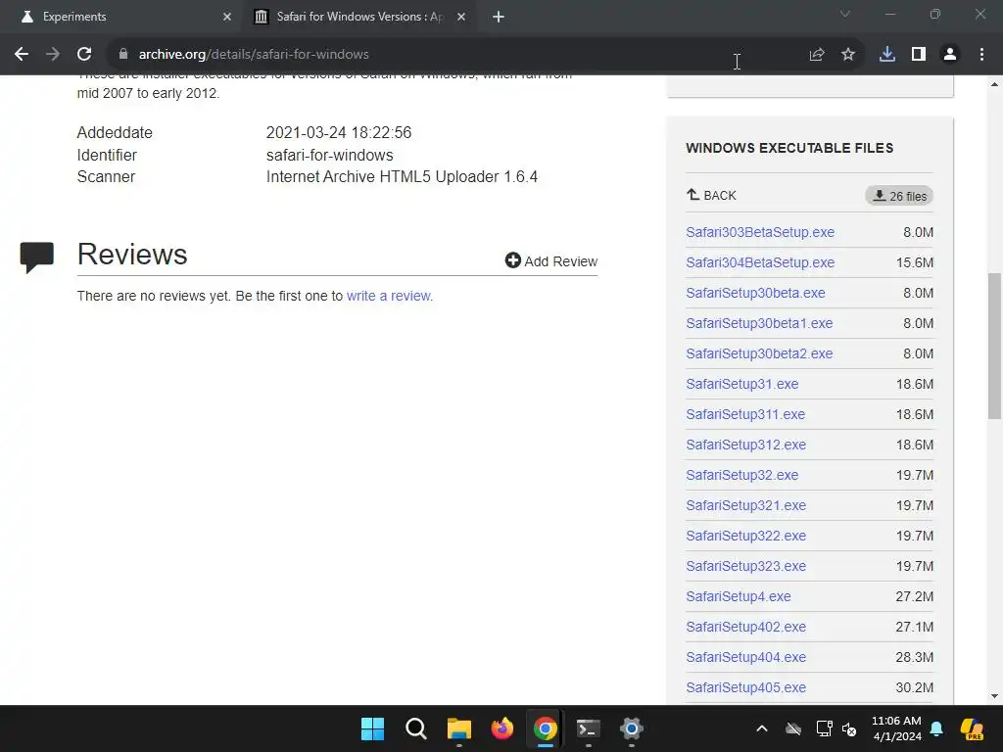
Task: Open Windows taskbar search
Action: (x=415, y=728)
